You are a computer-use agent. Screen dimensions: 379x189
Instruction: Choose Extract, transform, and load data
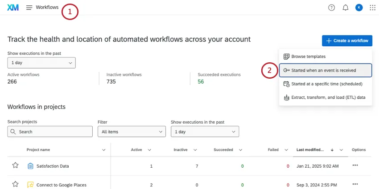[x=328, y=97]
